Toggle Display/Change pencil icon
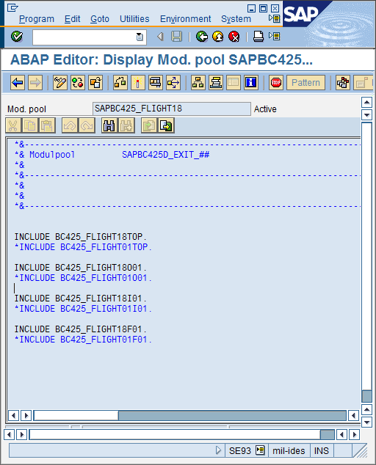 (x=60, y=82)
